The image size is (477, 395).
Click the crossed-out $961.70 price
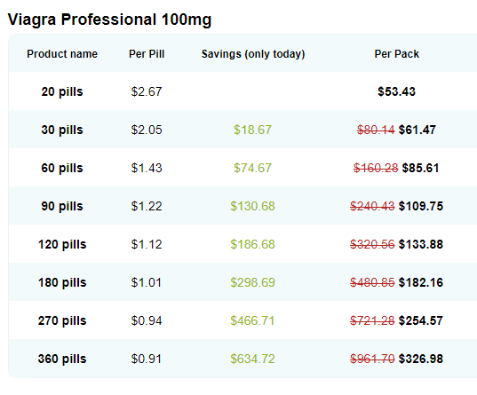point(372,359)
